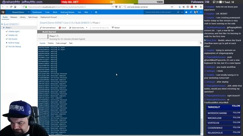Toggle the browser sidebar icon

[x=188, y=7]
